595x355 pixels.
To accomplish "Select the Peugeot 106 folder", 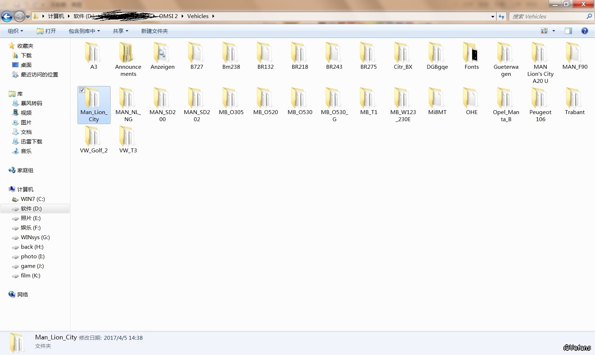I will pos(540,105).
